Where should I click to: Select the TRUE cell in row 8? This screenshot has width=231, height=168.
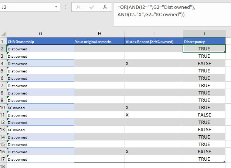coord(204,93)
